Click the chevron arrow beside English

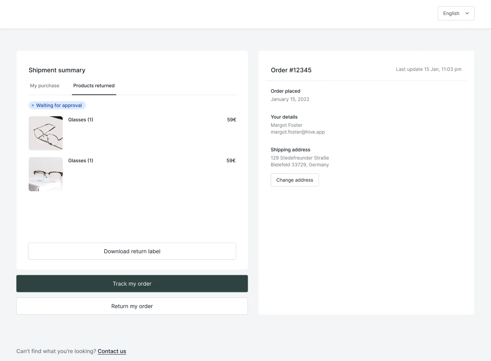tap(467, 13)
